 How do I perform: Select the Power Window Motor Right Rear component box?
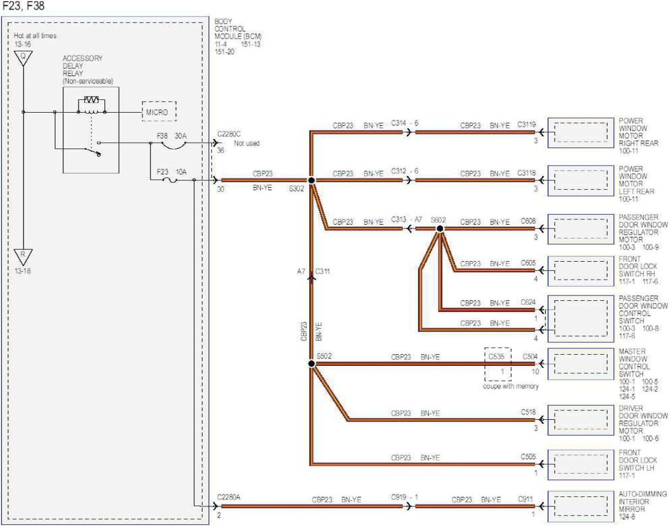tap(581, 133)
